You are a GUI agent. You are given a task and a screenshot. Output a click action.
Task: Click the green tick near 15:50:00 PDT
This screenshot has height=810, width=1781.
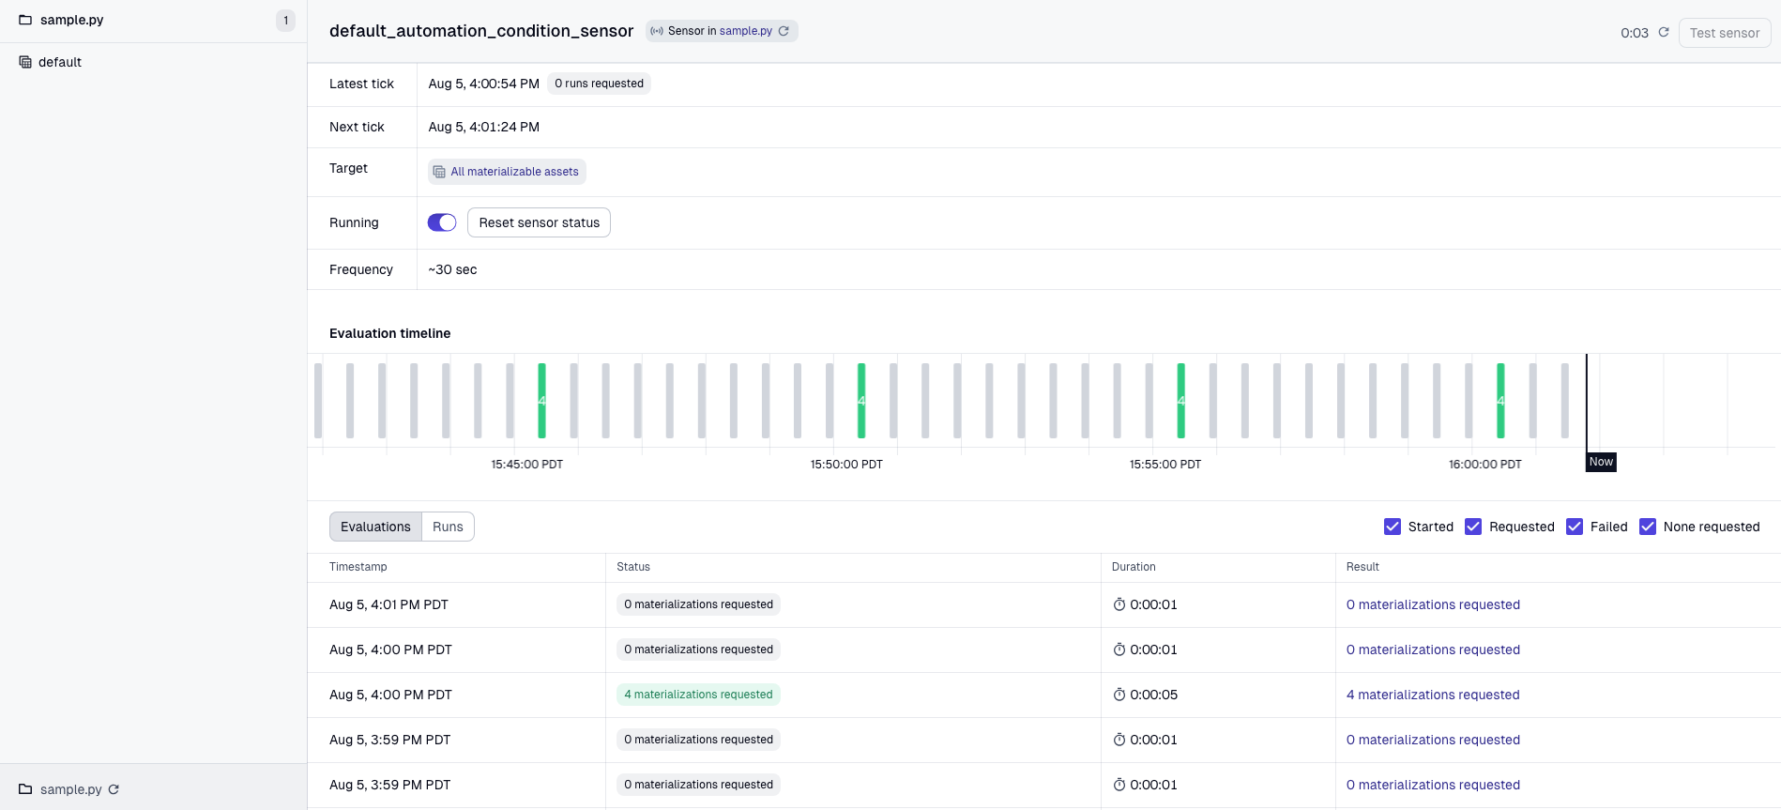(x=861, y=401)
